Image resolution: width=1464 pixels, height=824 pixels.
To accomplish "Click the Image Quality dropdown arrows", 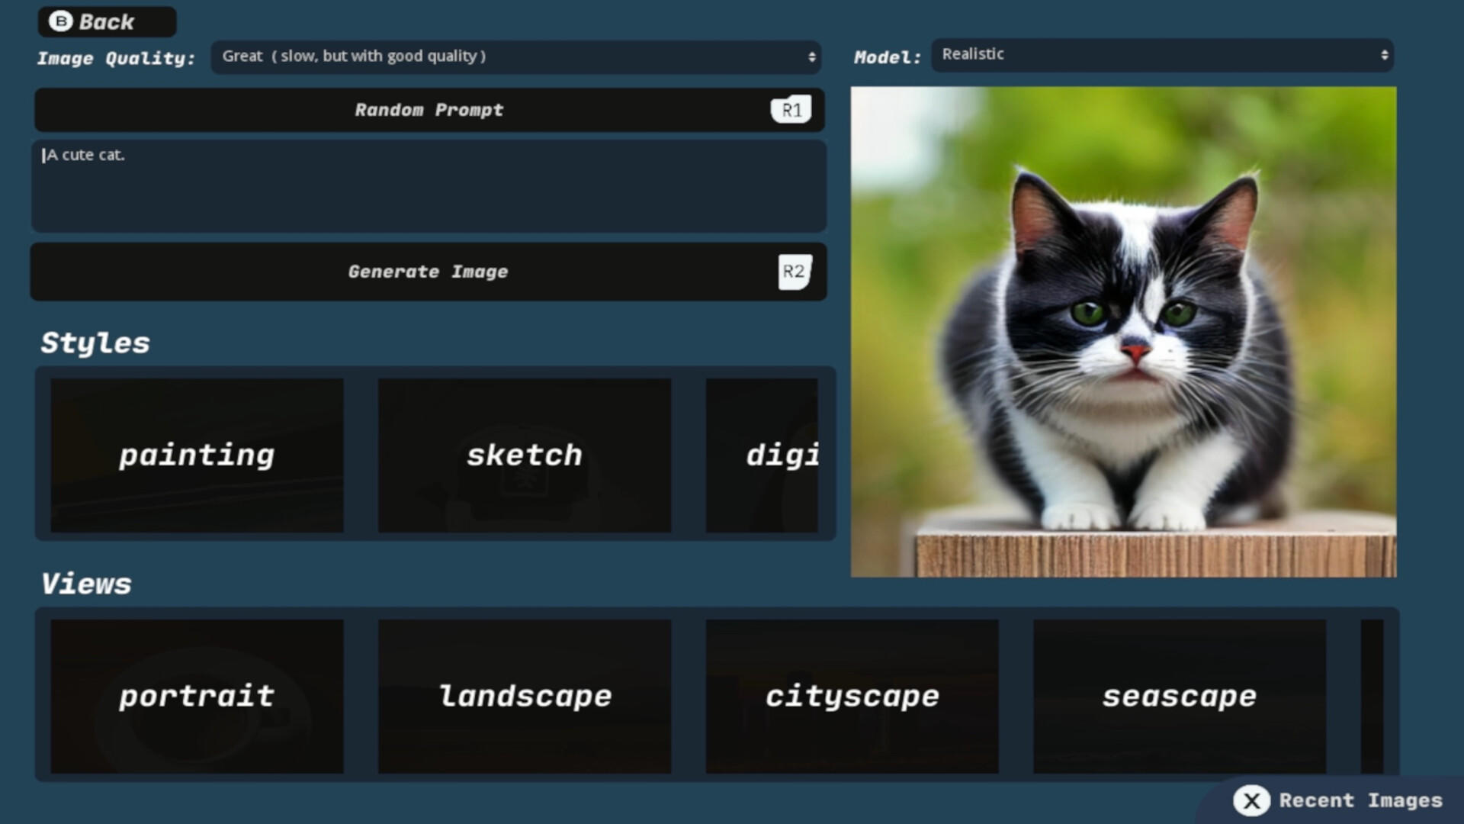I will (x=811, y=57).
